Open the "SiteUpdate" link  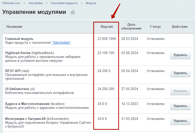coord(61,43)
